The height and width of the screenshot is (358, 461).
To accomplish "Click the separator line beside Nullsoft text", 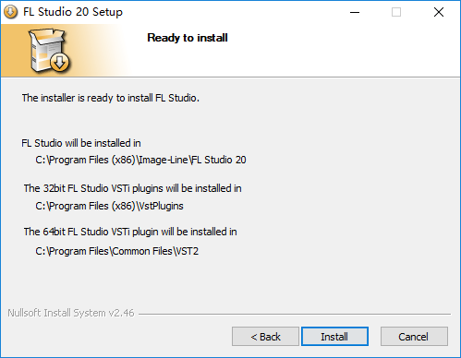I will pyautogui.click(x=295, y=314).
